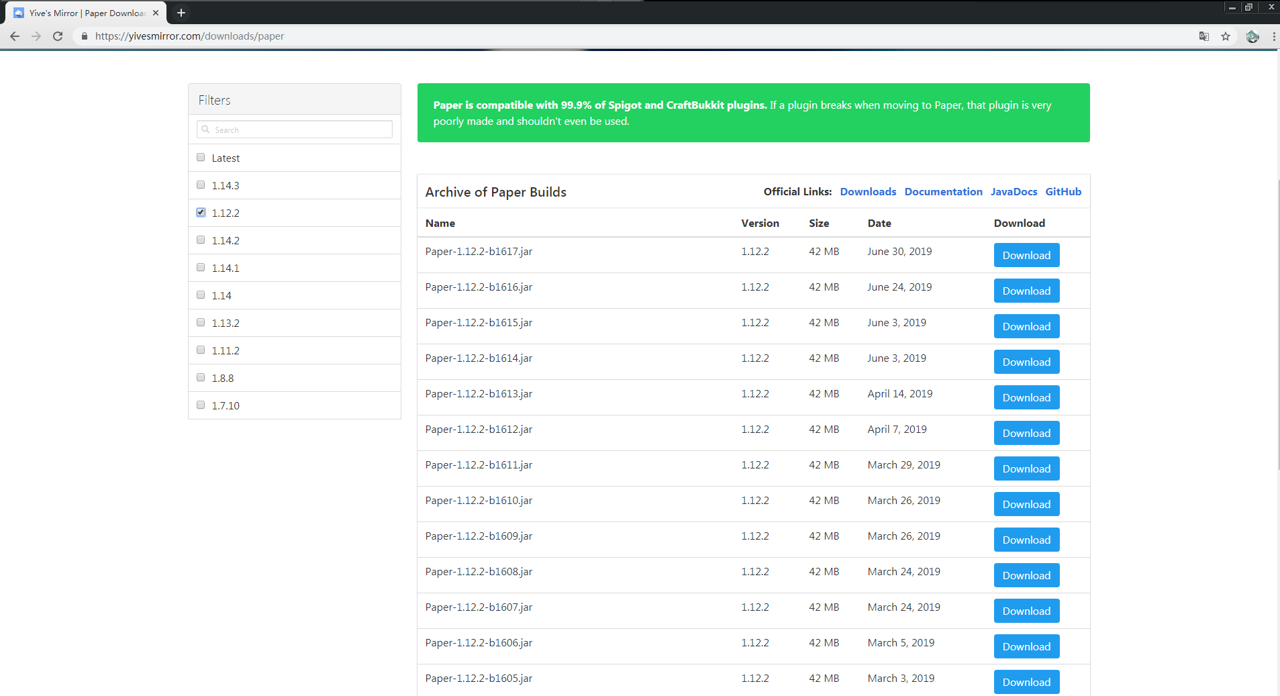Screen dimensions: 1280x696
Task: Download Paper-1.12.2-b1608.jar
Action: click(x=1026, y=575)
